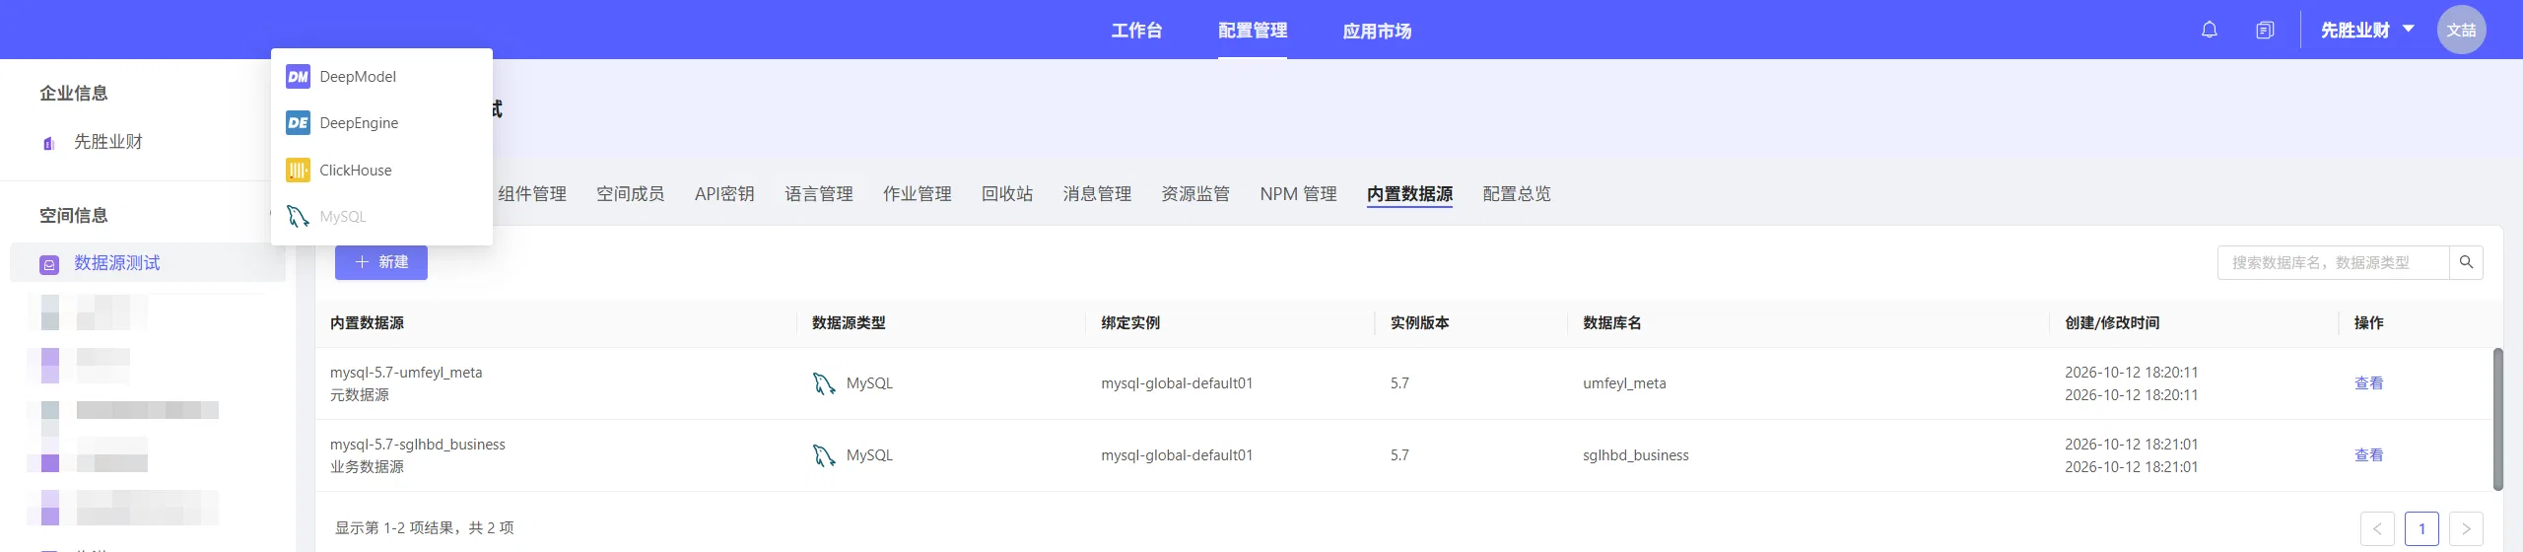Open the 配置管理 top navigation tab
Screen dimensions: 2523x552
click(x=1253, y=31)
